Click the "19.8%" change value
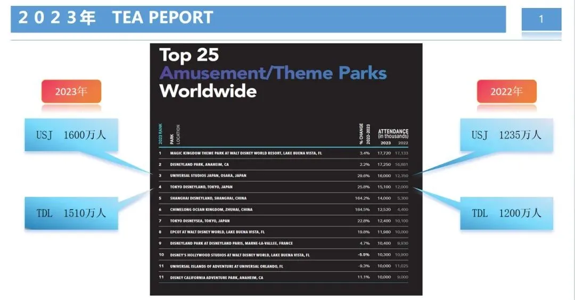This screenshot has height=300, width=575. [x=364, y=232]
